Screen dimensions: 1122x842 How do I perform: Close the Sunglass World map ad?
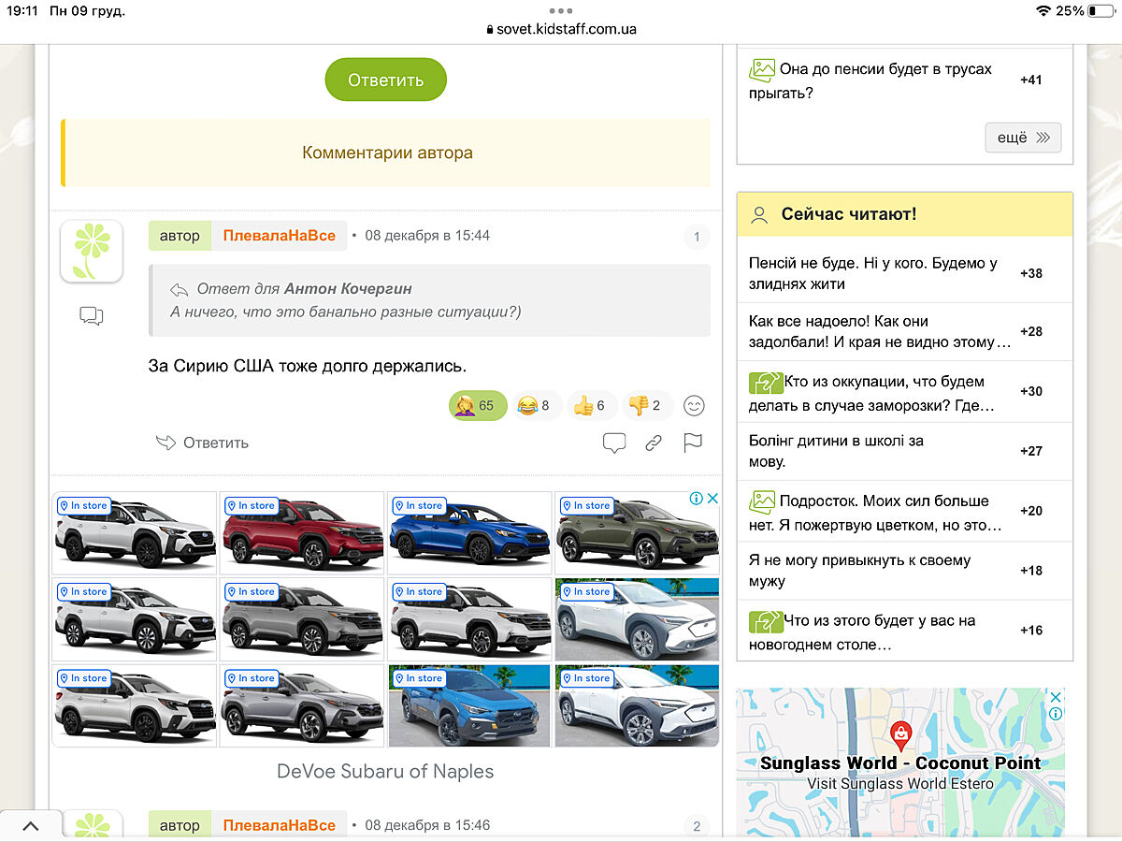[x=1055, y=698]
